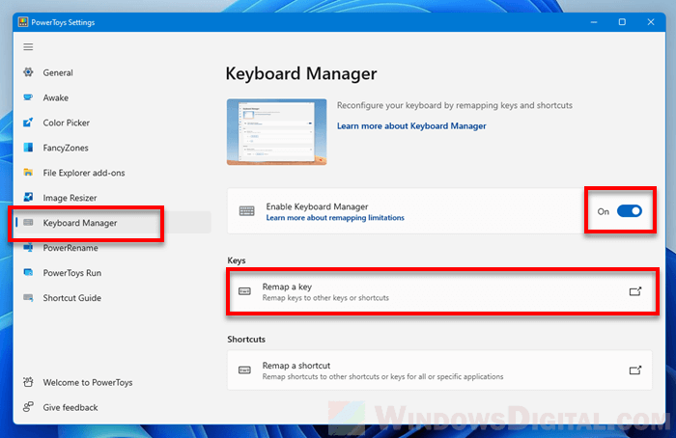The width and height of the screenshot is (676, 438).
Task: Click the Keyboard Manager page heading
Action: pos(301,73)
